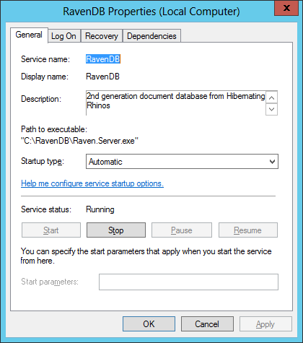Click the Automatic startup type combo box
Screen dimensions: 303x343
click(x=182, y=162)
